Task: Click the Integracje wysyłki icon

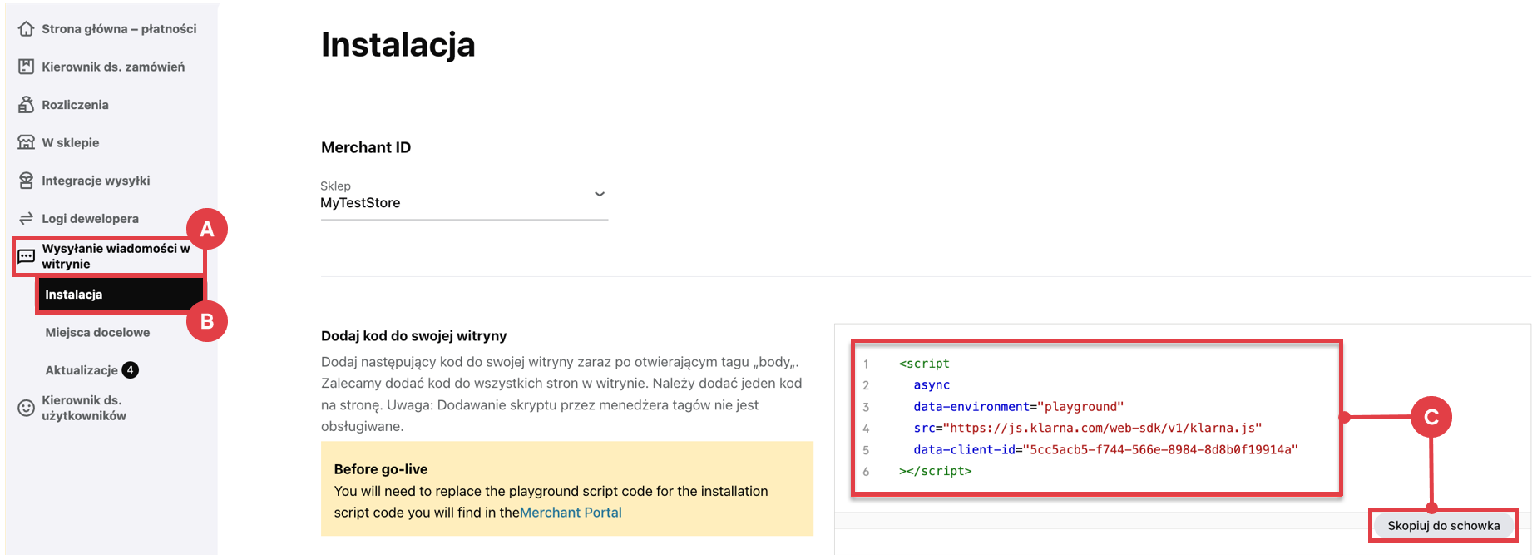Action: pyautogui.click(x=27, y=181)
